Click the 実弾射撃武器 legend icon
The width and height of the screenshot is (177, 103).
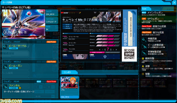[x=144, y=53]
